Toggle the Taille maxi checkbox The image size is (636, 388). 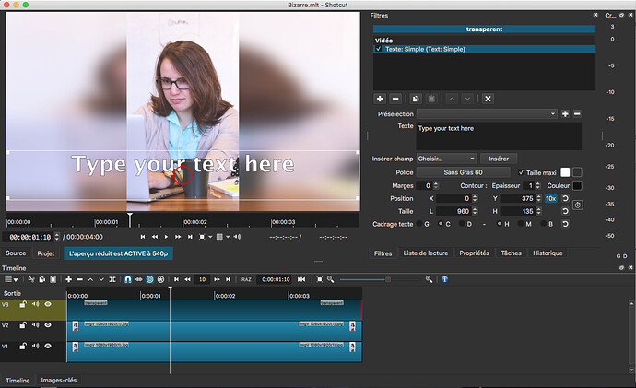pyautogui.click(x=521, y=172)
